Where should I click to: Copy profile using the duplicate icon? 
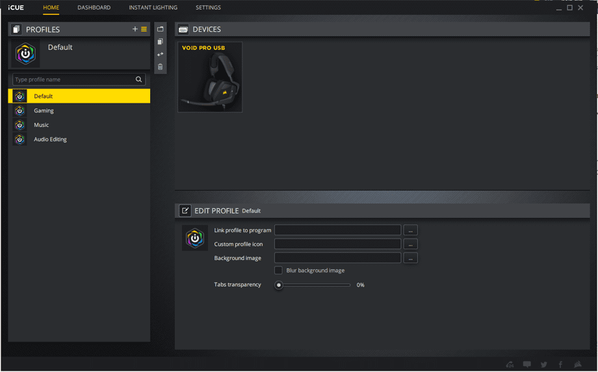click(x=160, y=42)
